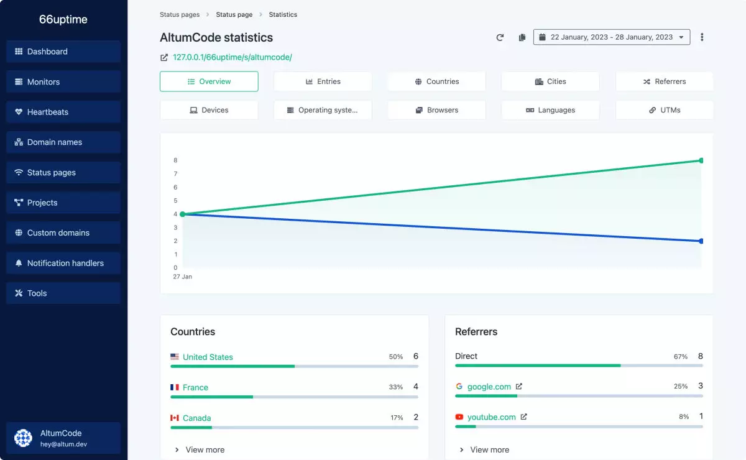Click the copy icon beside date range

tap(522, 37)
